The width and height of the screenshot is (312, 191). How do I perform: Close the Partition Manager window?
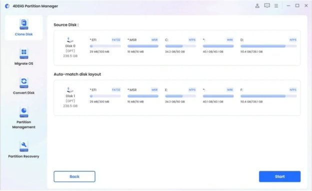306,6
